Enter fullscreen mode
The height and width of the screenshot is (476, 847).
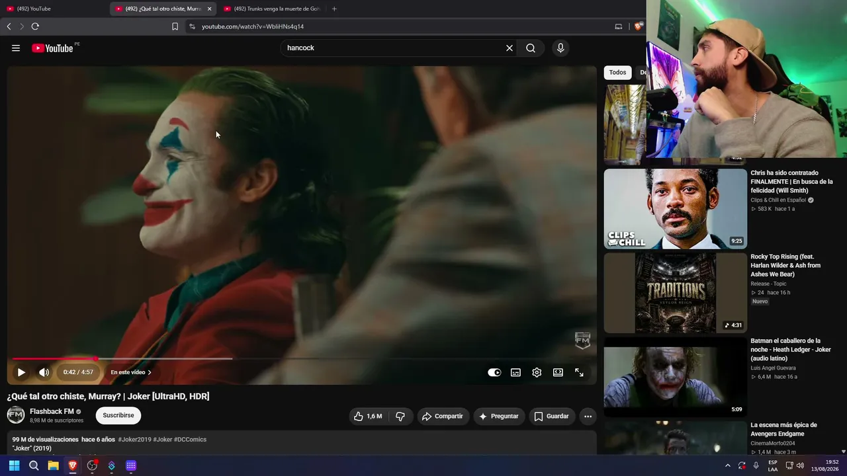[x=579, y=372]
